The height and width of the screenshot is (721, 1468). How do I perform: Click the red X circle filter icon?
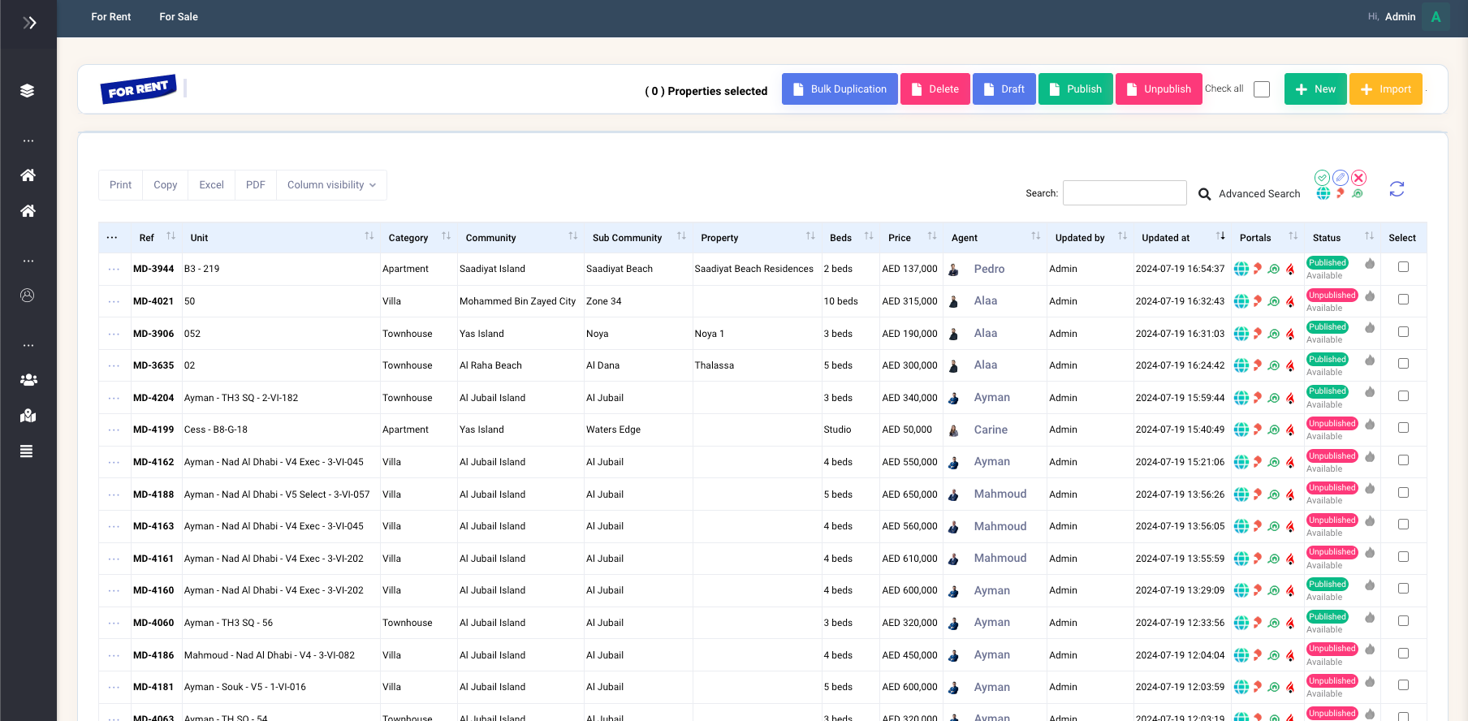coord(1359,178)
